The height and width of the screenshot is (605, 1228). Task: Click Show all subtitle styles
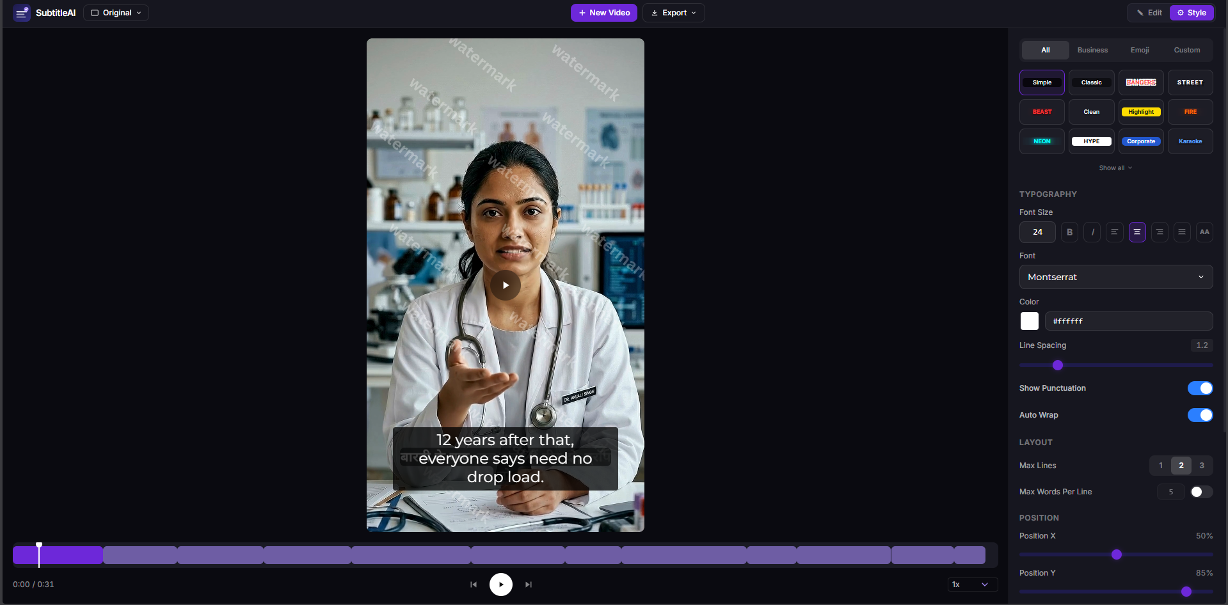1115,168
